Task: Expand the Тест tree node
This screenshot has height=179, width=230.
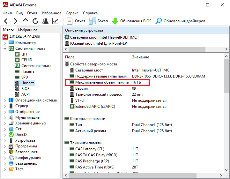Action: 5,169
